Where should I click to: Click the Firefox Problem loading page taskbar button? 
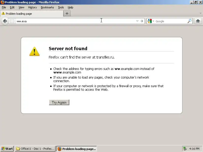[x=77, y=149]
